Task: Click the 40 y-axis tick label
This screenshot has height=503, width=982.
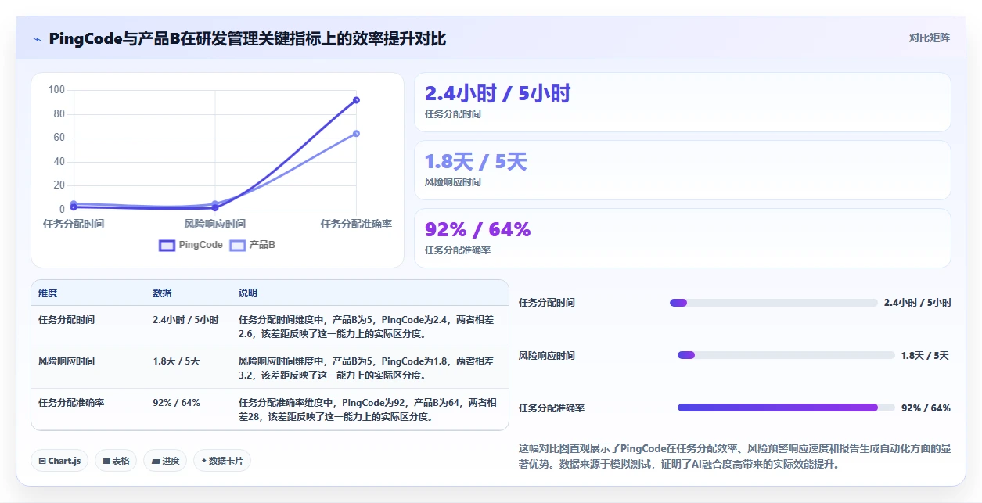Action: coord(59,162)
